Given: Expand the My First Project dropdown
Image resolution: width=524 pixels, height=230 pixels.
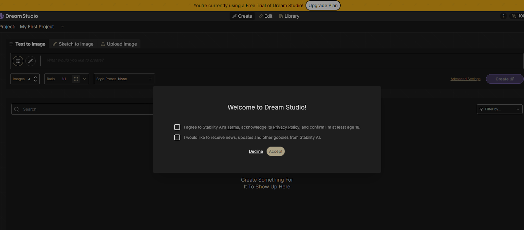Looking at the screenshot, I should 62,27.
